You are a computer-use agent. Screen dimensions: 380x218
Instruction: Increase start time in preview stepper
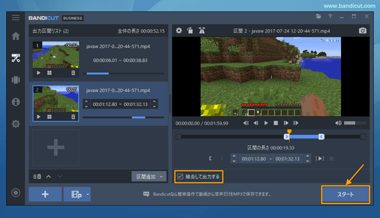click(x=234, y=156)
